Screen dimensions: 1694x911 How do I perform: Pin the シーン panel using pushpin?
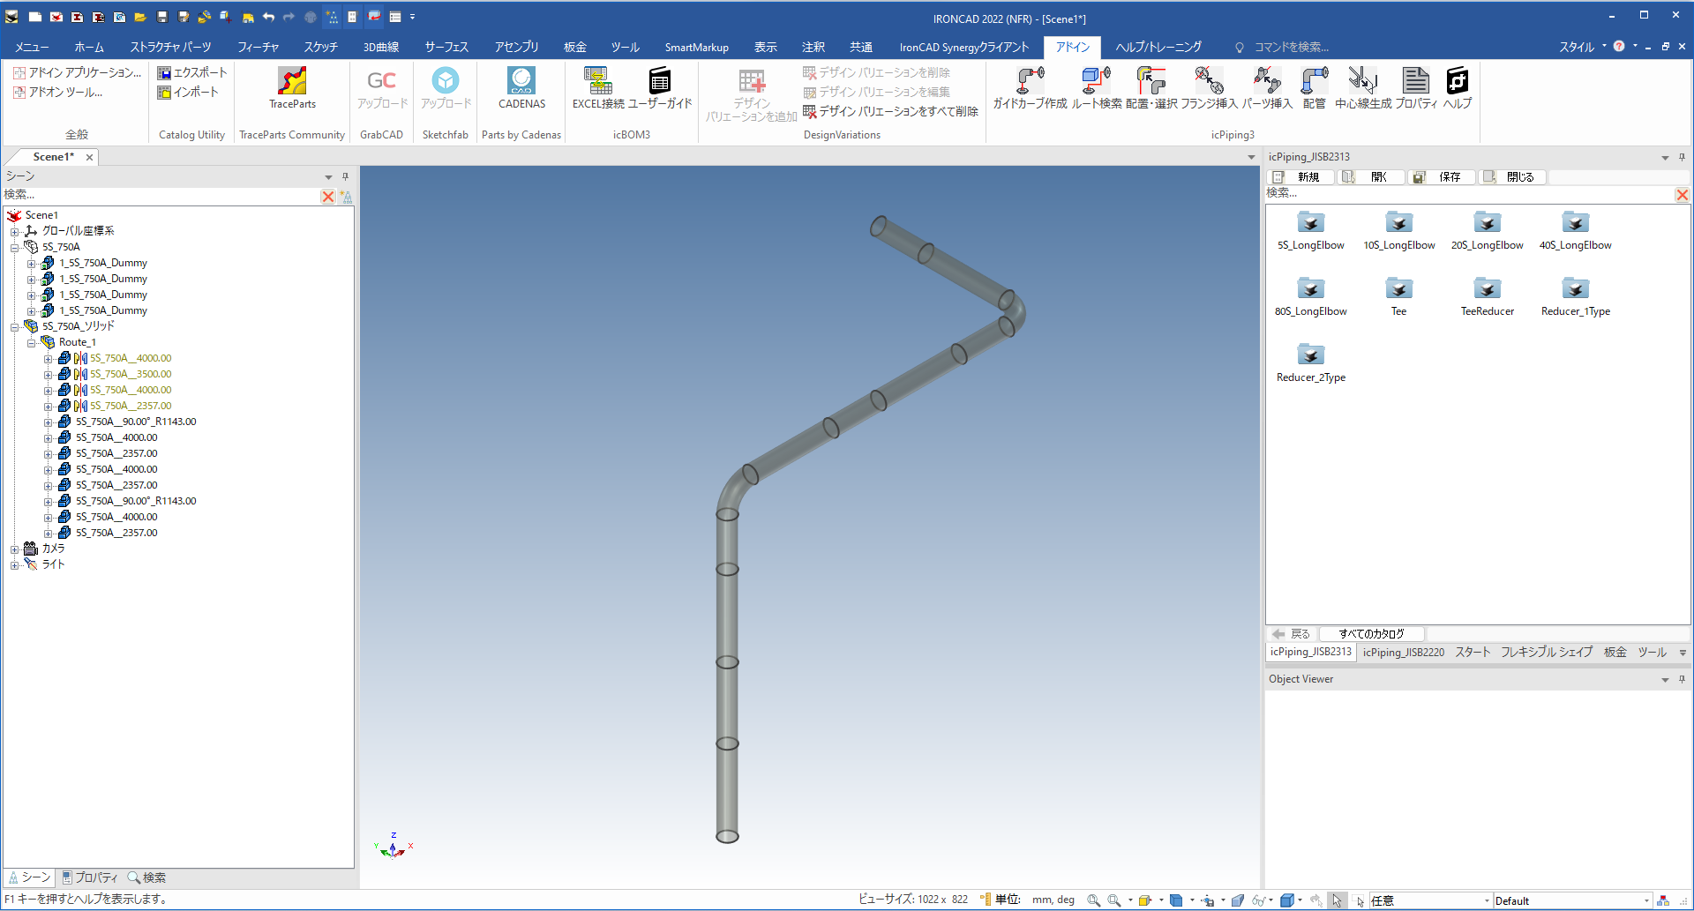[x=345, y=176]
